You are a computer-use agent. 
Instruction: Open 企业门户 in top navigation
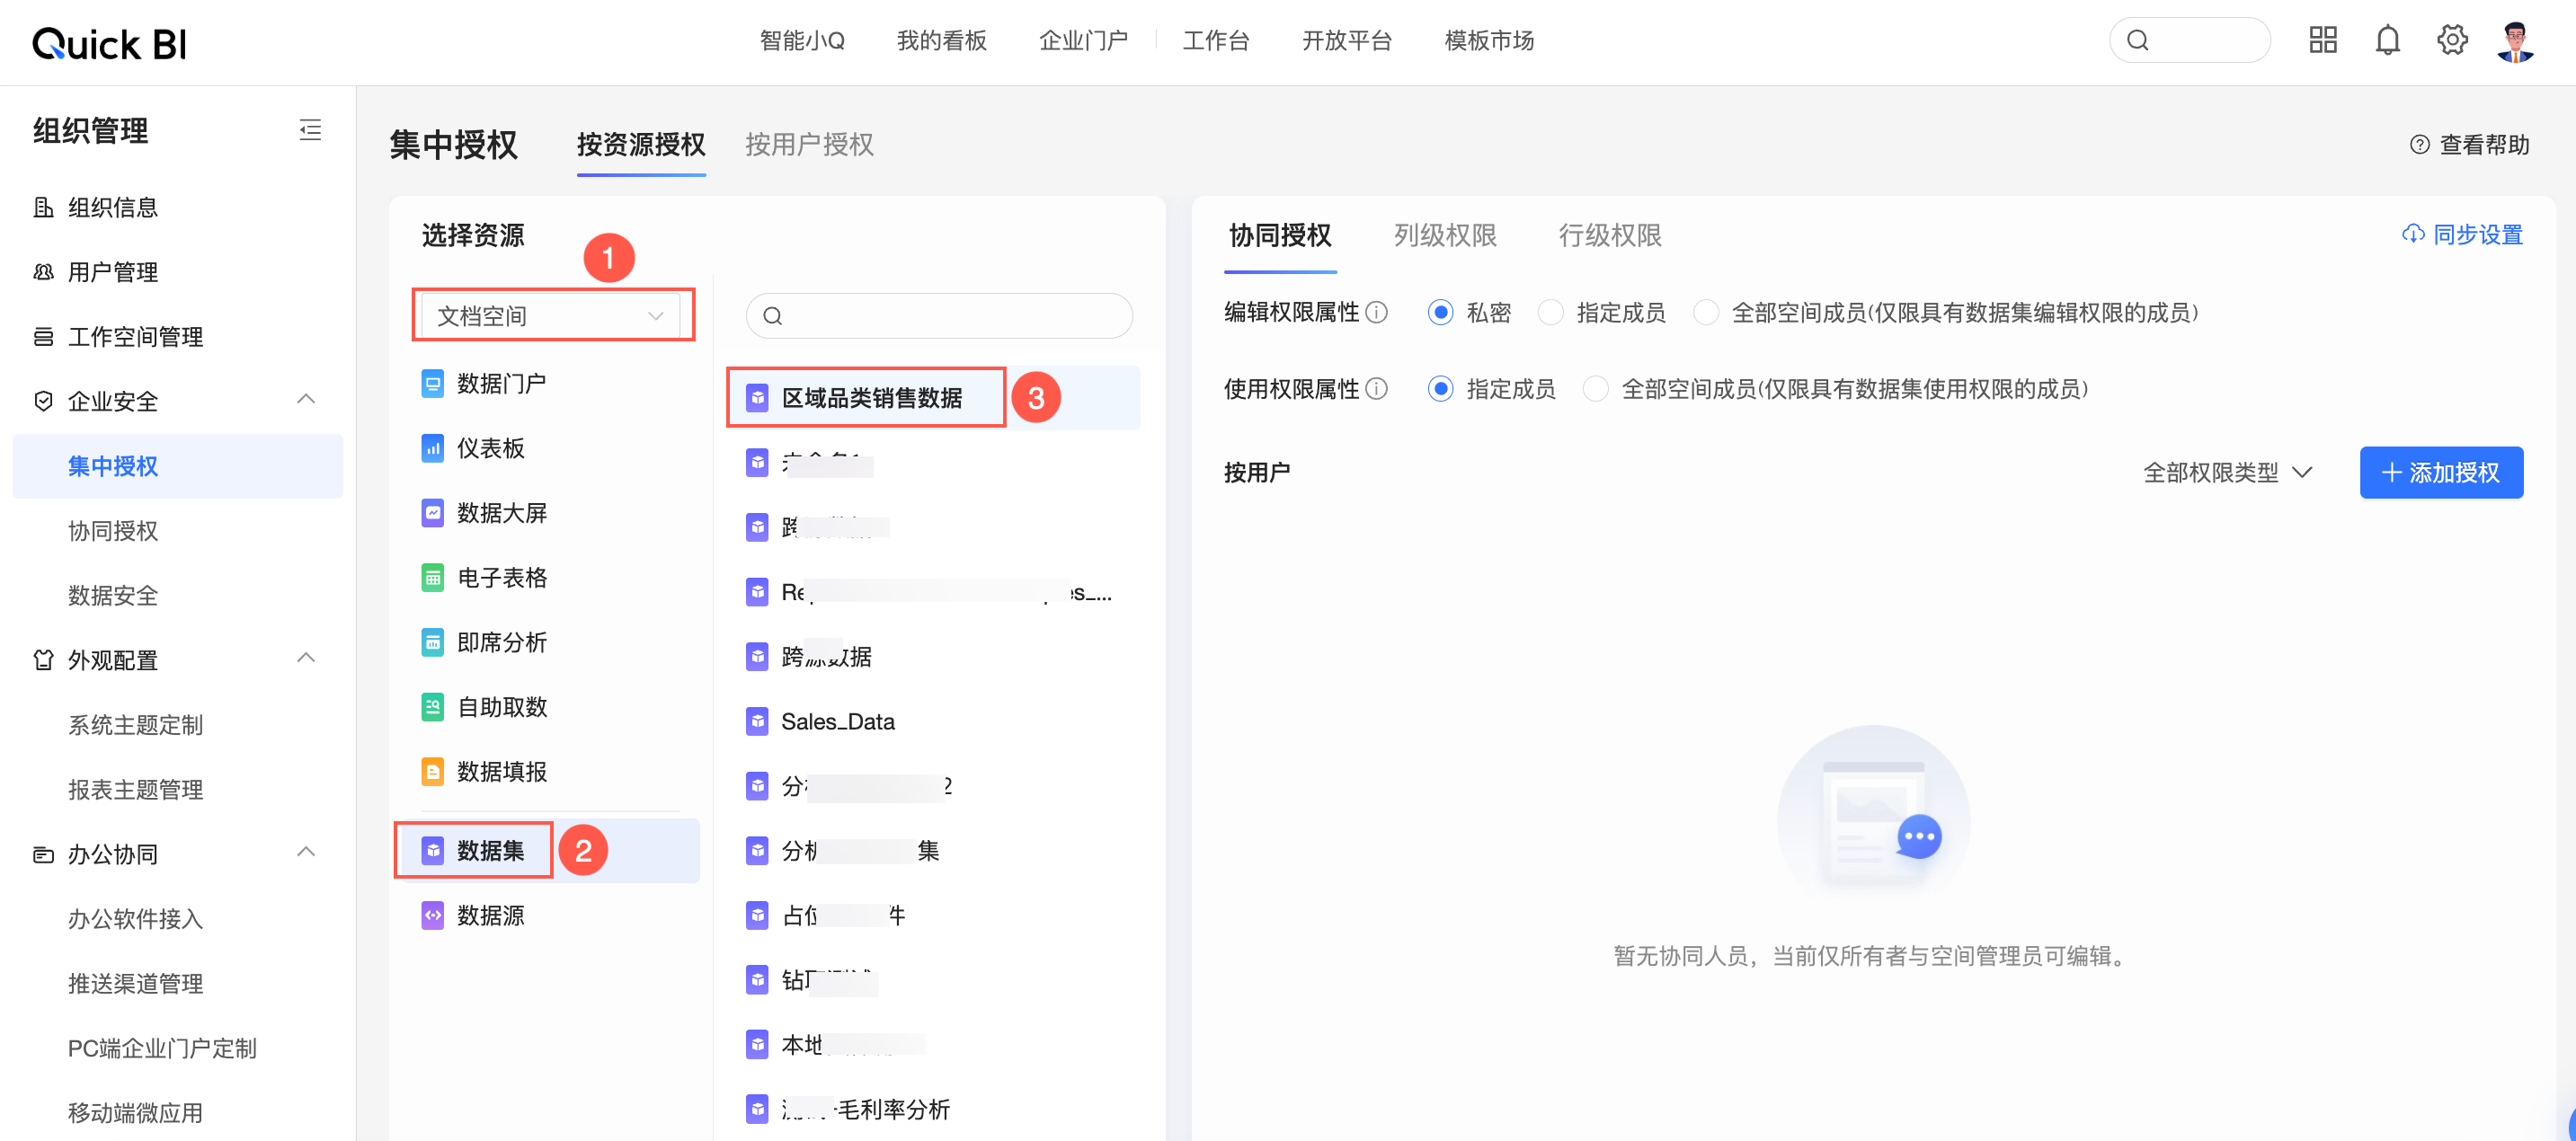(1083, 40)
